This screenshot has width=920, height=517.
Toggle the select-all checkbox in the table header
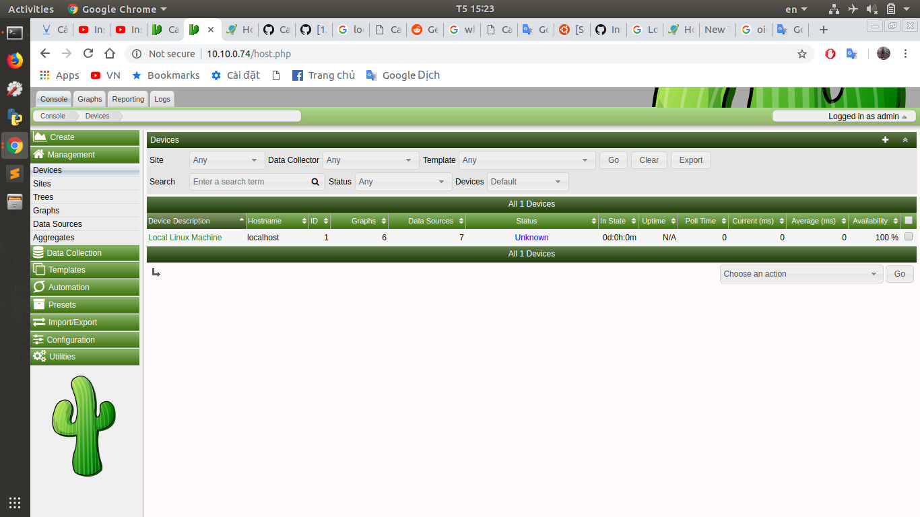point(908,220)
